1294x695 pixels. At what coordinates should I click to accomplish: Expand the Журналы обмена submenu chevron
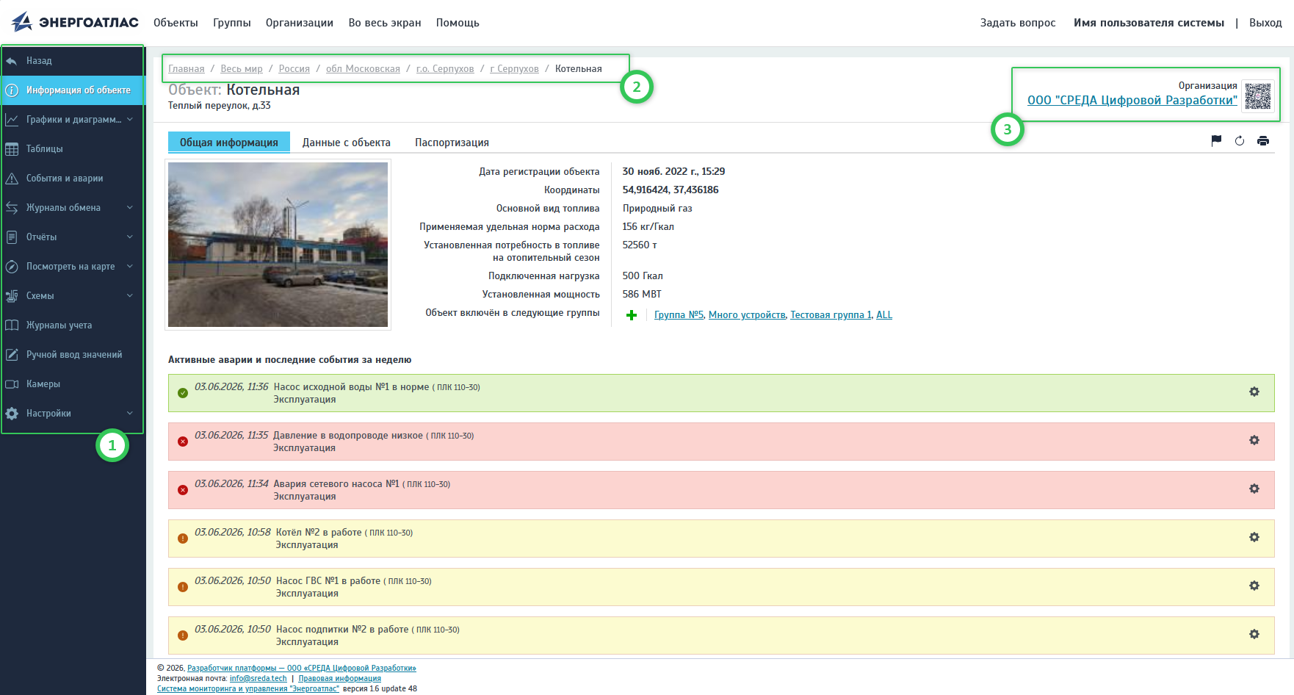[130, 207]
